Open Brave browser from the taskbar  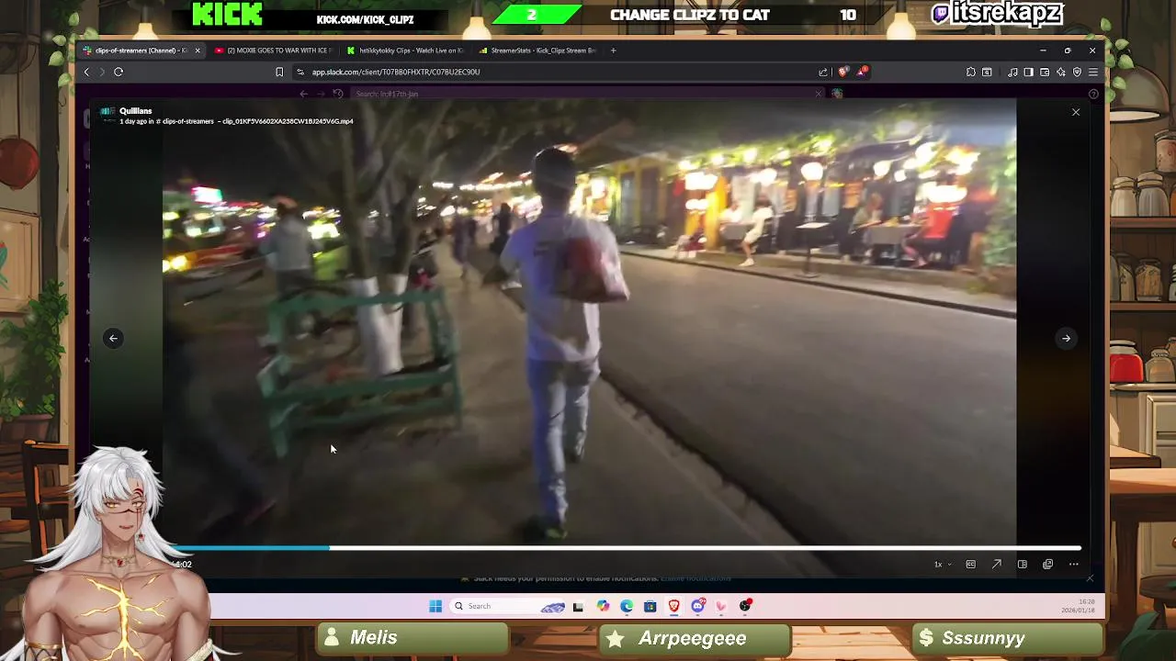pyautogui.click(x=673, y=606)
